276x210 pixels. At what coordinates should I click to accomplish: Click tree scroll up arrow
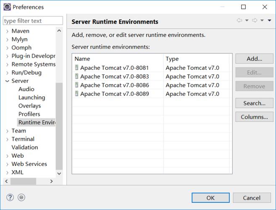click(x=59, y=31)
